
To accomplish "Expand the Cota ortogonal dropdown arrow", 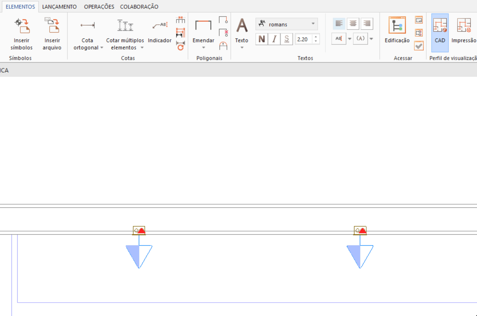I will [x=102, y=48].
